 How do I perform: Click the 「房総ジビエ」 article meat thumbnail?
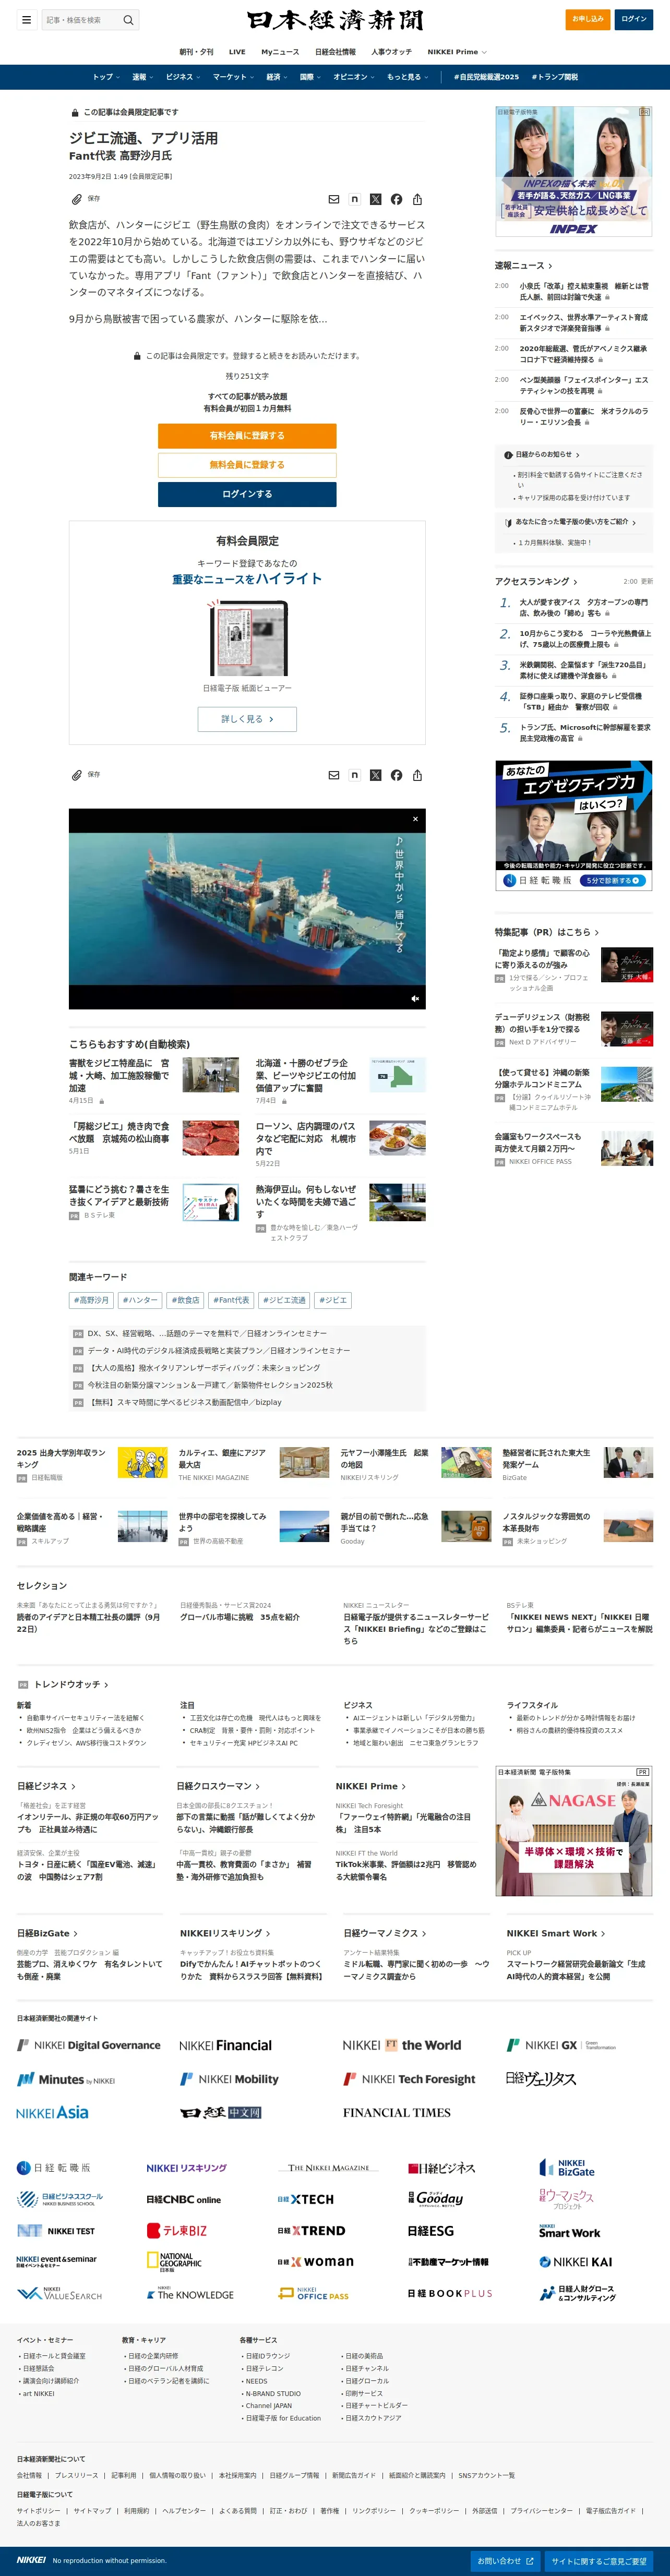(210, 1138)
